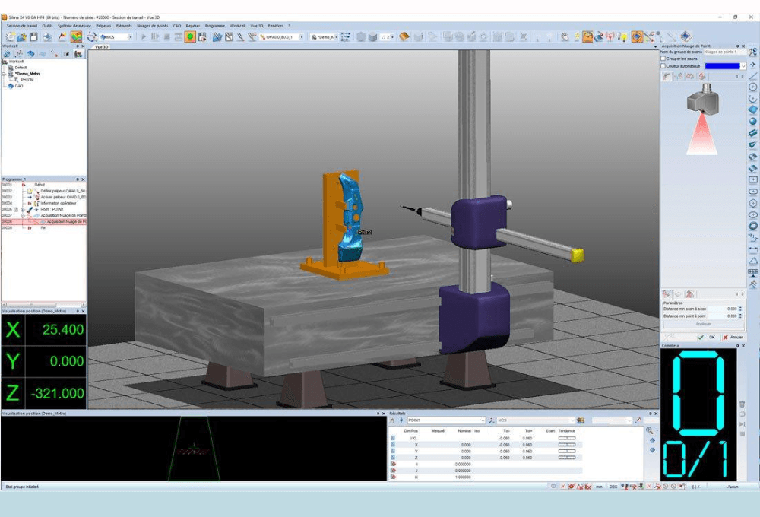
Task: Open the probe orientation O#A0.0_B0.0_1 dropdown
Action: (x=302, y=36)
